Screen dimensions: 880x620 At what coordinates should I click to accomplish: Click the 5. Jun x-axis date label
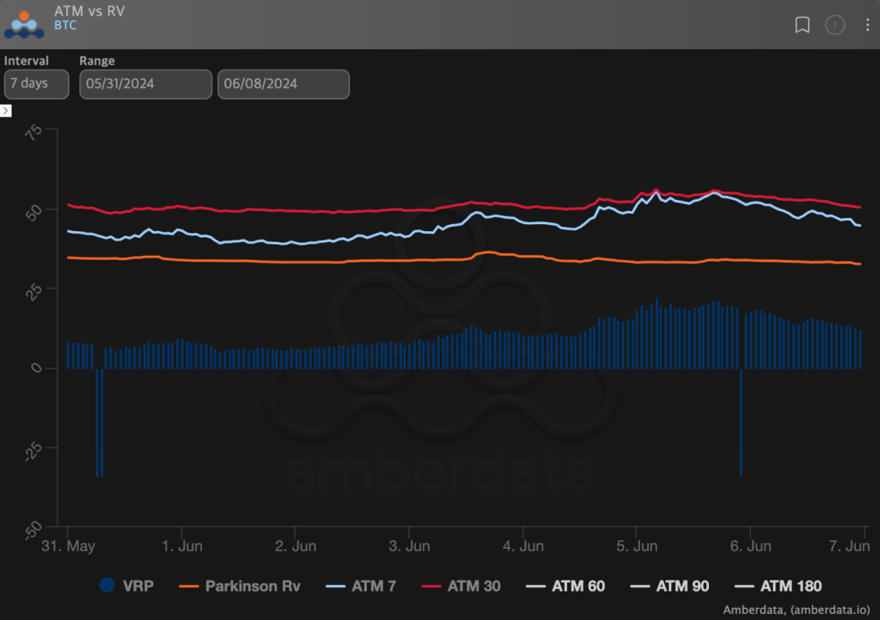coord(637,545)
